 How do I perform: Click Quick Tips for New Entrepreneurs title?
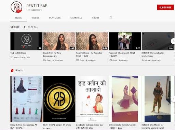click(x=52, y=55)
